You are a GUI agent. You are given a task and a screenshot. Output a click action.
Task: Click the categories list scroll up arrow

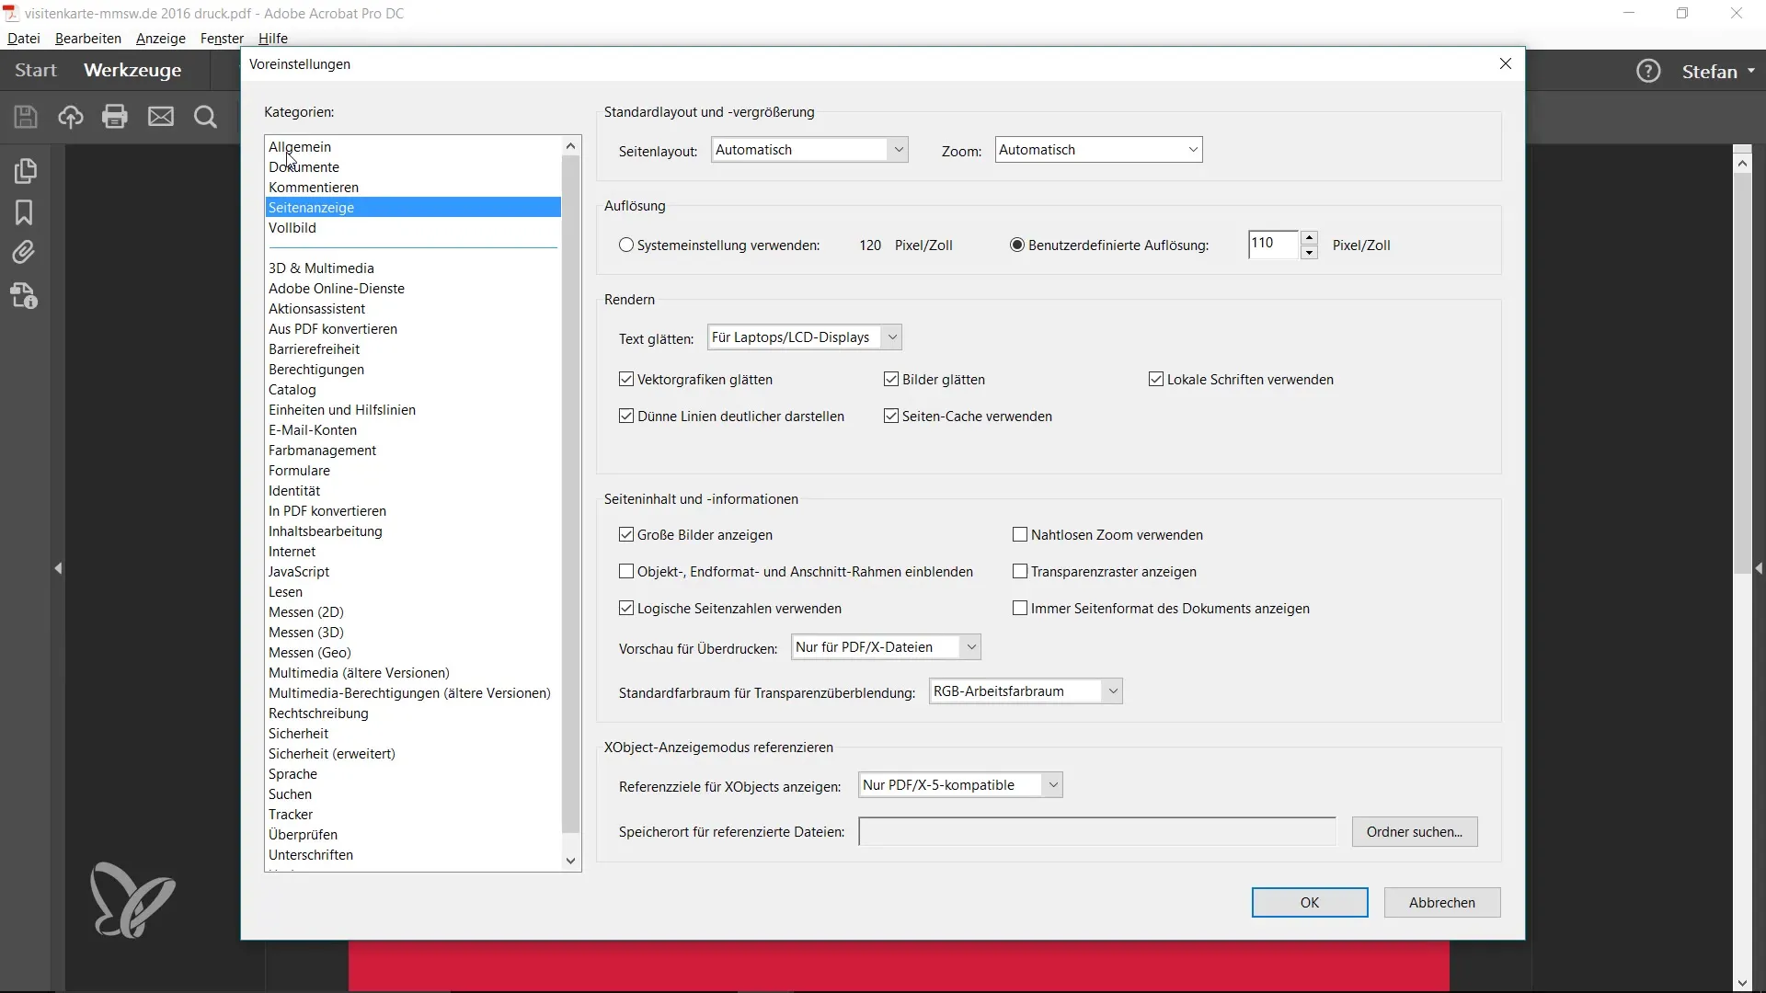571,146
